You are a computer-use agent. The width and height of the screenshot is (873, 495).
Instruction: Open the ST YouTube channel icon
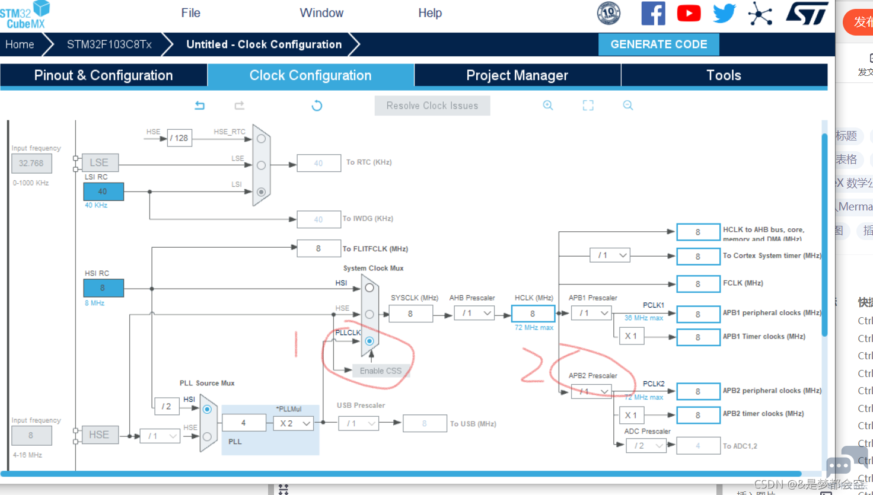click(x=689, y=13)
